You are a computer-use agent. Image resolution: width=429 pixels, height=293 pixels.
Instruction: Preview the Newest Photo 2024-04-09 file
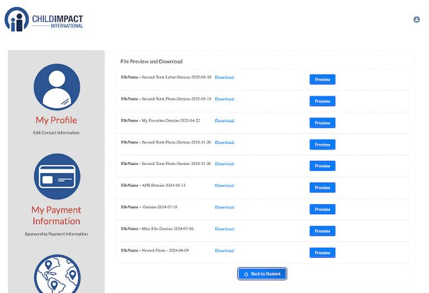(322, 253)
